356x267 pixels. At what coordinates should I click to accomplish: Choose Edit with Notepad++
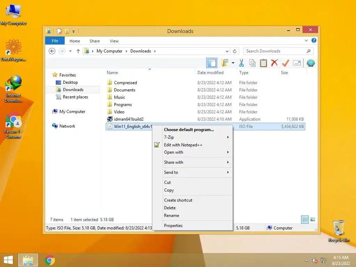193,145
